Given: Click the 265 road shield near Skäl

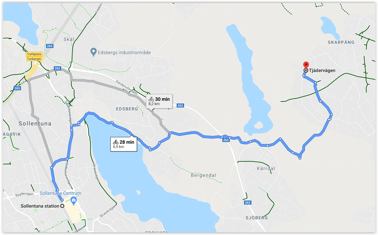Looking at the screenshot, I should pos(50,46).
